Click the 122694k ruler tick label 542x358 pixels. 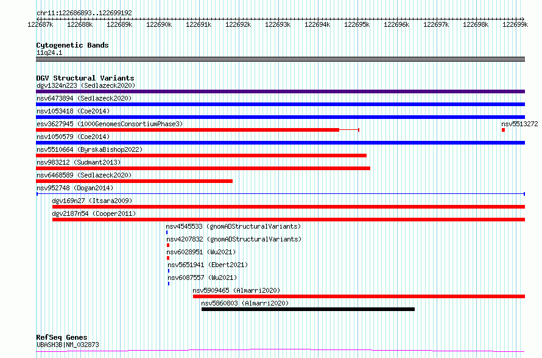(317, 24)
